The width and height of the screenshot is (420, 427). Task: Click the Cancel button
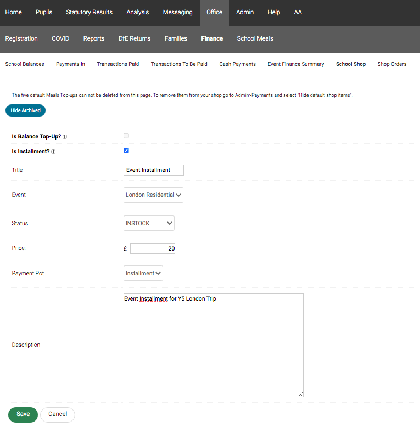[58, 414]
